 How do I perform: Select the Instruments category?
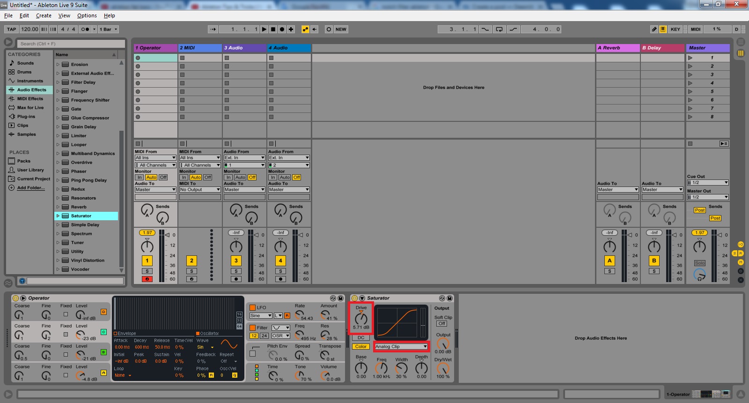point(30,81)
